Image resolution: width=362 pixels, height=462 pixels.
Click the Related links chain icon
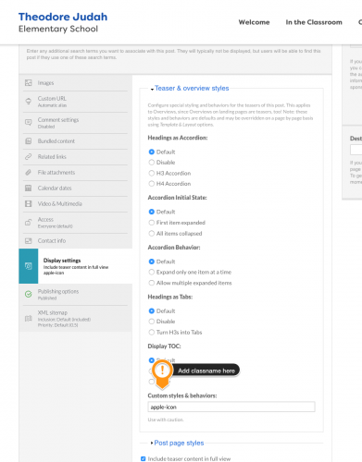(29, 157)
